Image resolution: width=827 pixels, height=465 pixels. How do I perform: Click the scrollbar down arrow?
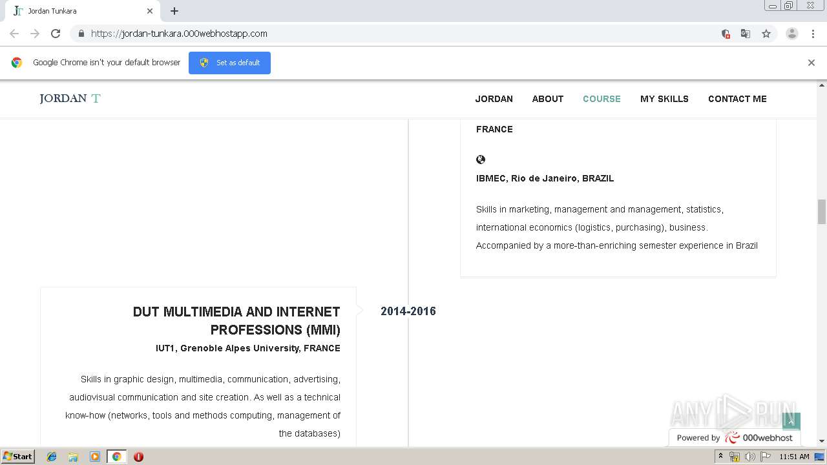pos(822,441)
